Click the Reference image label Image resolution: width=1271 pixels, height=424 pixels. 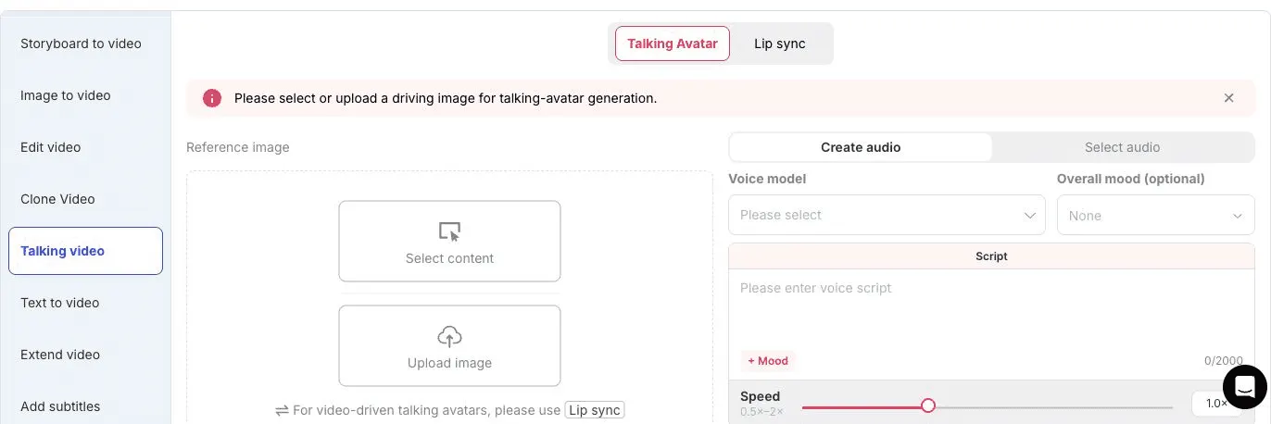238,147
